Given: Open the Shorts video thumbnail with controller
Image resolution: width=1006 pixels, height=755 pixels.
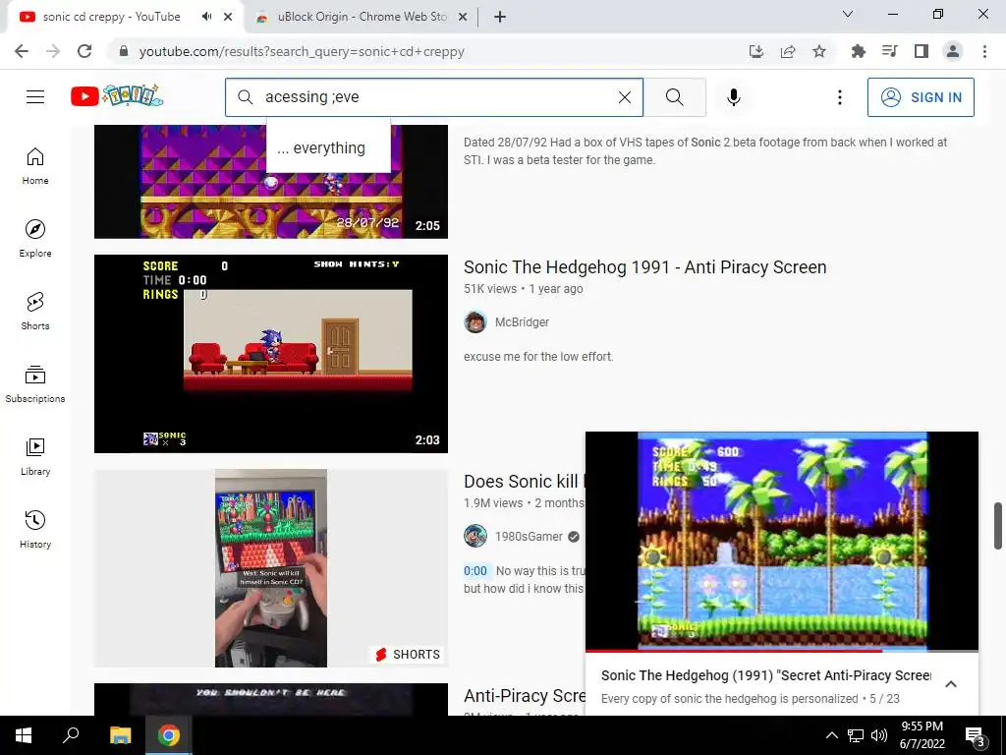Looking at the screenshot, I should click(x=271, y=568).
